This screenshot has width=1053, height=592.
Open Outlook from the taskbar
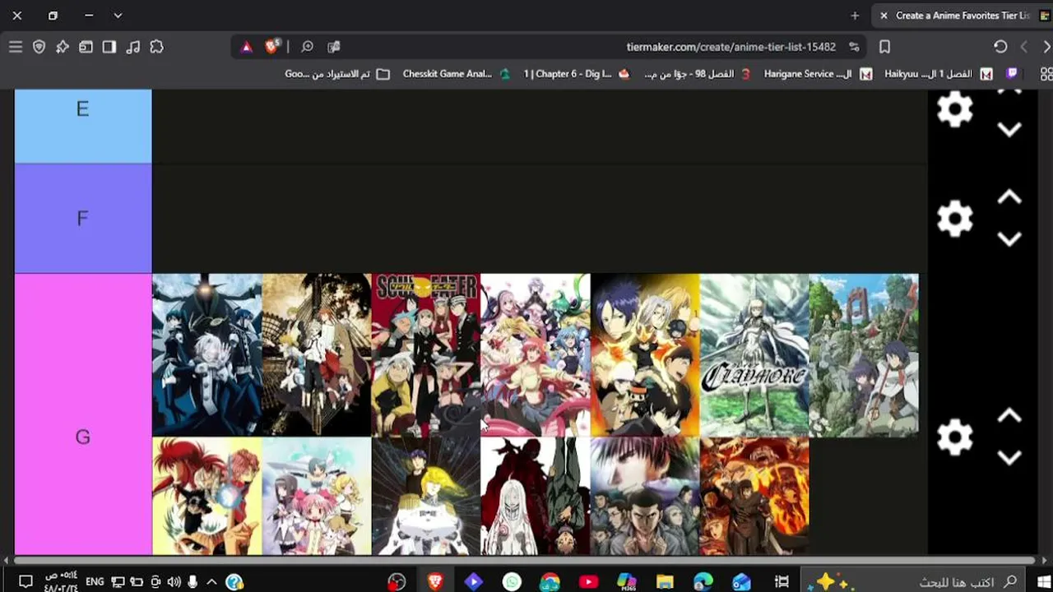(x=741, y=581)
